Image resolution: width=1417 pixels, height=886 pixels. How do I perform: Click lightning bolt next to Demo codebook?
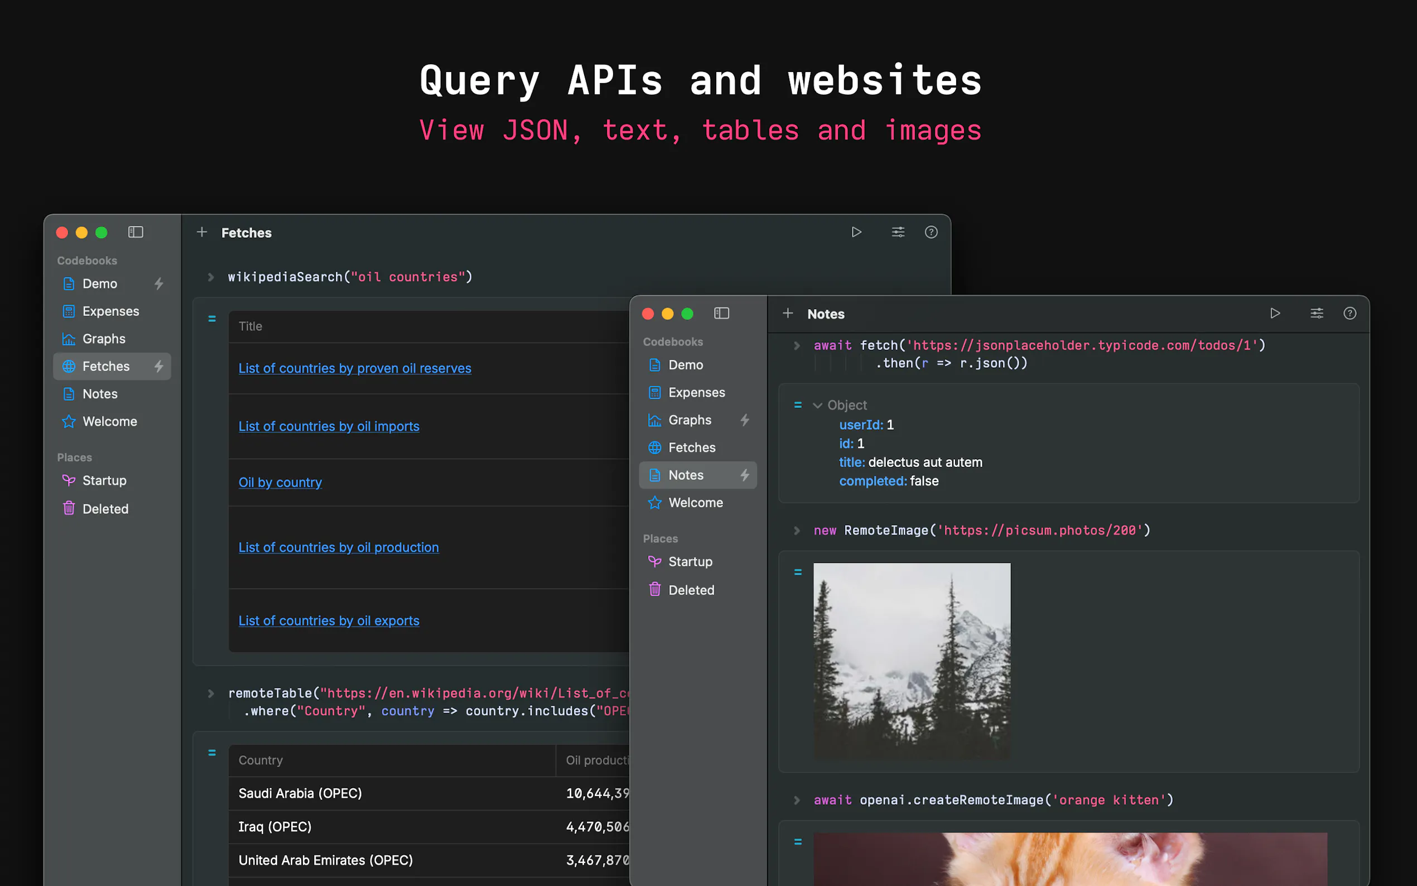[159, 283]
